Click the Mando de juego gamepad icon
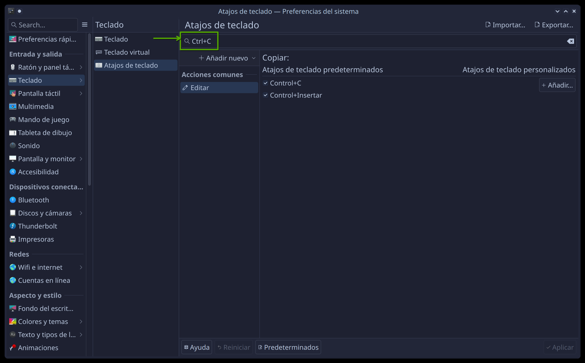This screenshot has width=585, height=363. [x=13, y=119]
